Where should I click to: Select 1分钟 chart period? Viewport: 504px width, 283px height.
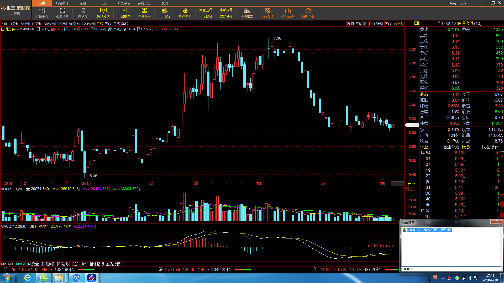[x=15, y=24]
